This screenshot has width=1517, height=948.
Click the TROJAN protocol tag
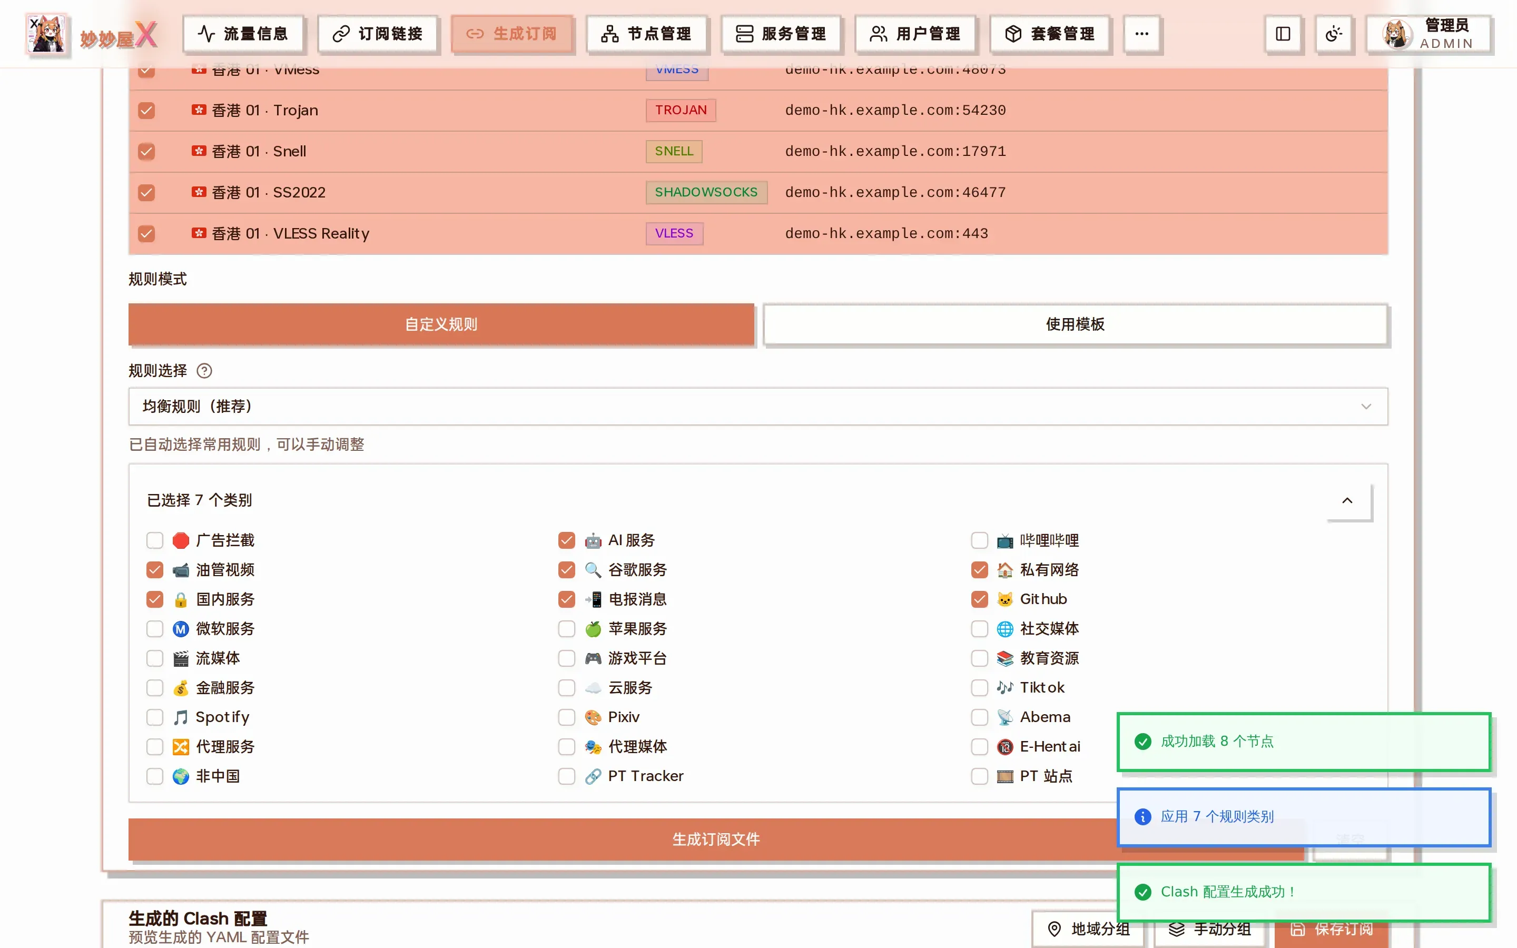pos(681,111)
